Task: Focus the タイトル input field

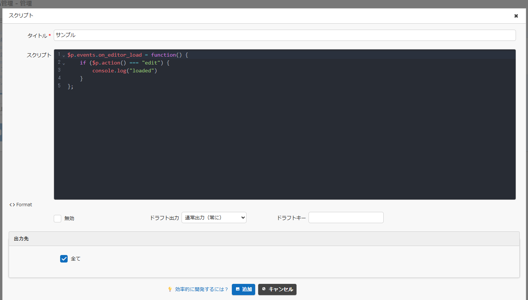Action: 285,35
